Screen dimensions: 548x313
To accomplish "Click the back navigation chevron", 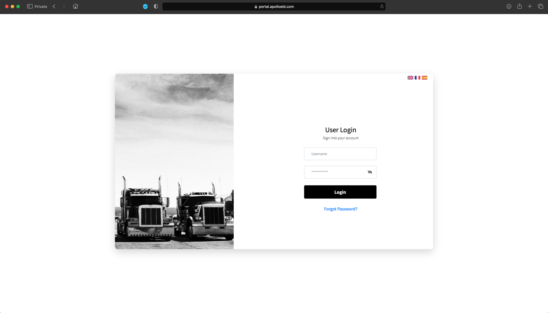I will pyautogui.click(x=54, y=6).
